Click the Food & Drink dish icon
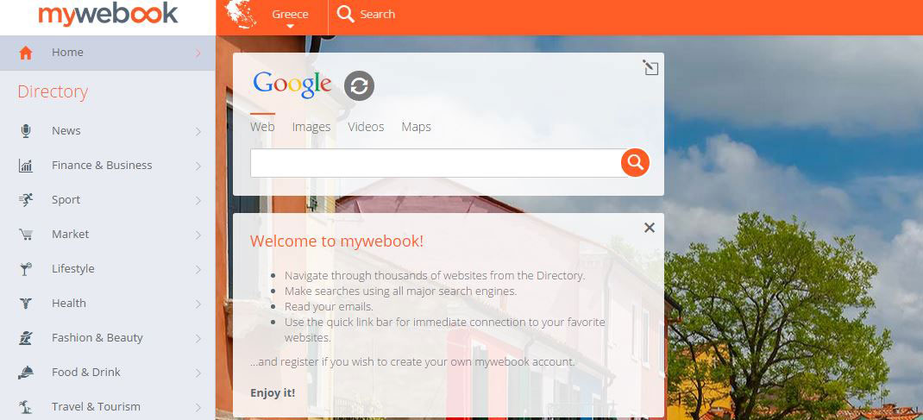This screenshot has height=420, width=923. pyautogui.click(x=25, y=373)
